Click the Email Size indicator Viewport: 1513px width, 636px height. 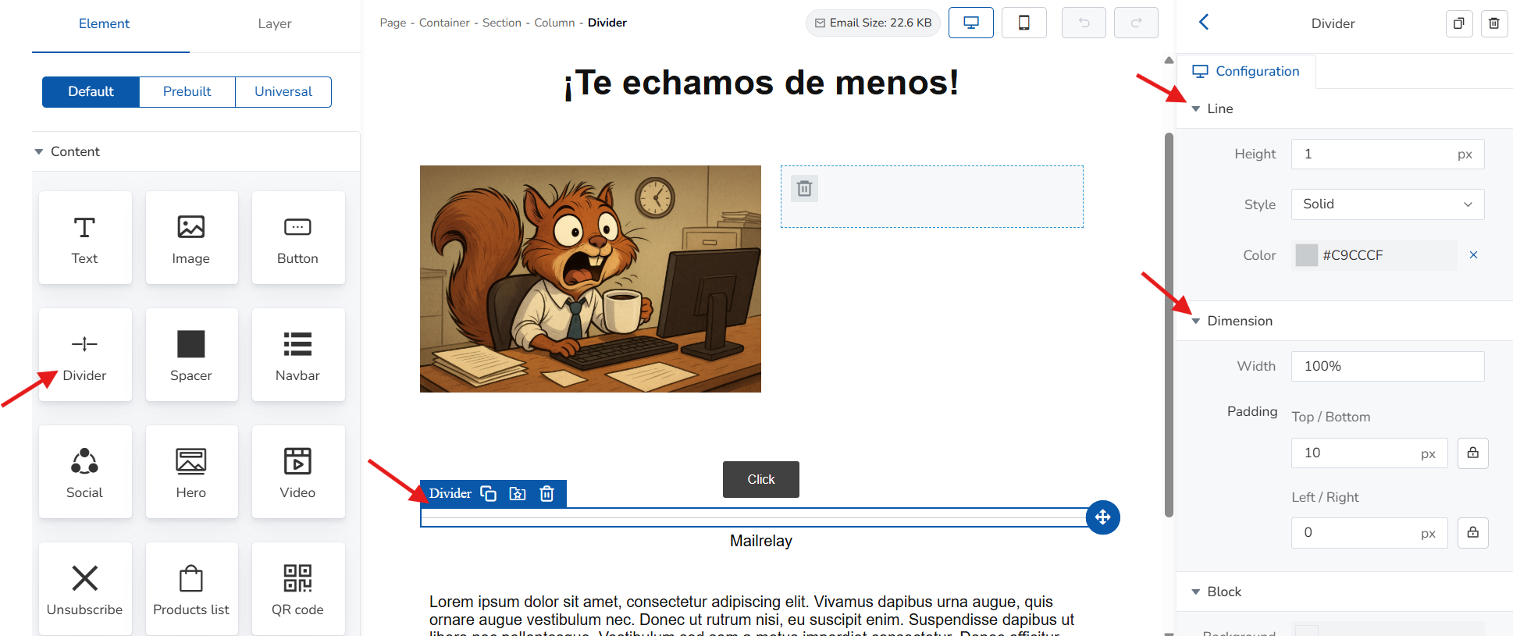tap(873, 23)
